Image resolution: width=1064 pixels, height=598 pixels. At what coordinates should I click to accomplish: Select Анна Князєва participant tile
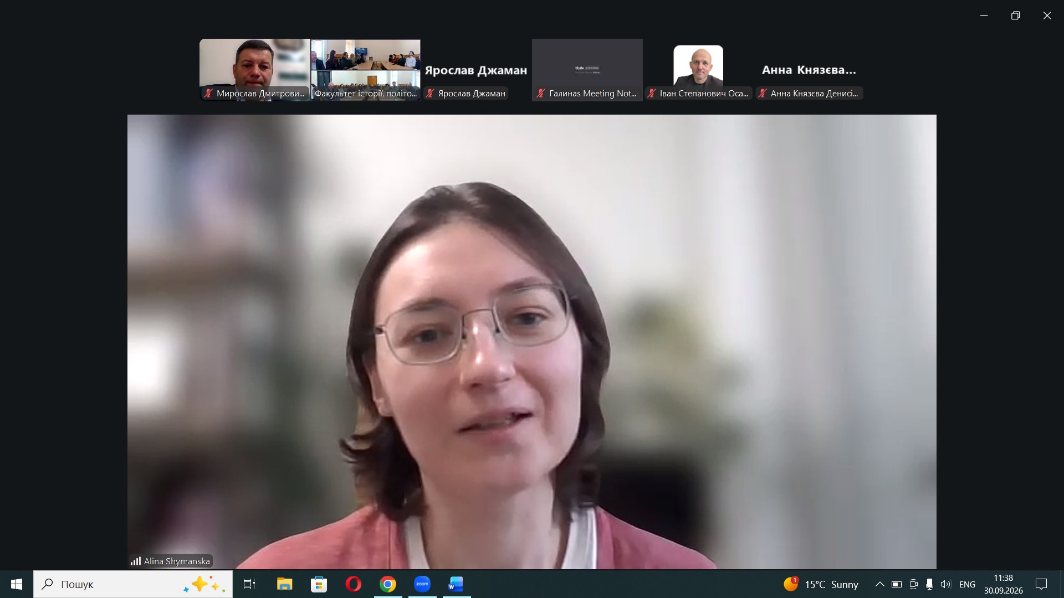pos(809,70)
